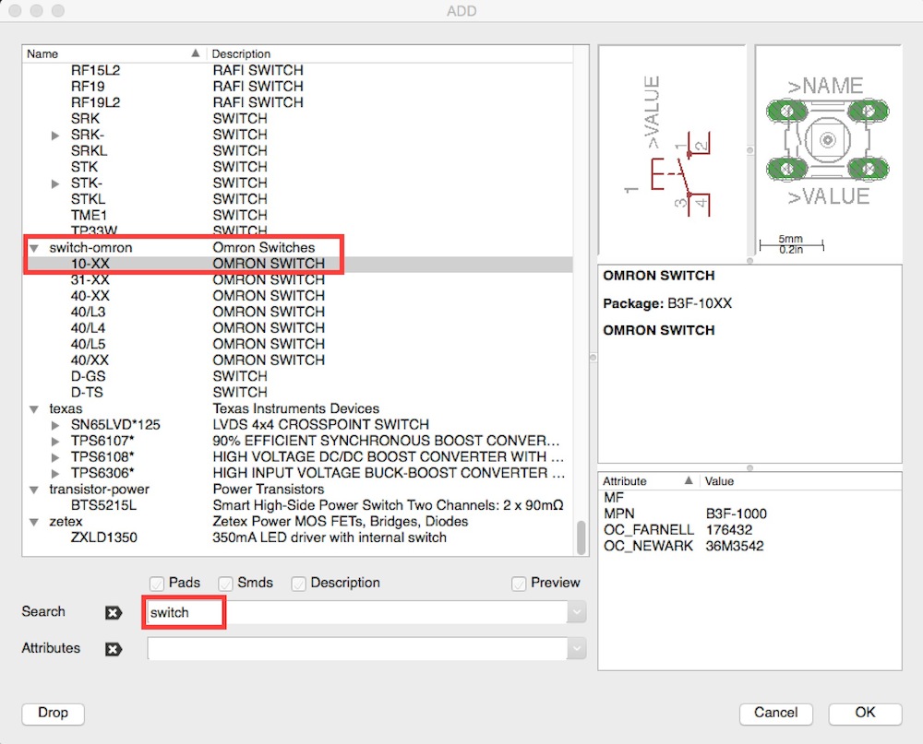Viewport: 923px width, 744px height.
Task: Select the D-GS switch device
Action: tap(297, 376)
